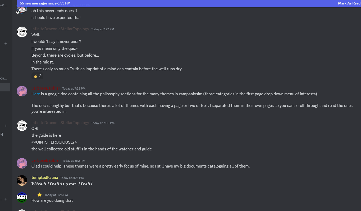Image resolution: width=361 pixels, height=211 pixels.
Task: Toggle the pointing-up finger reaction with count 2
Action: click(37, 76)
